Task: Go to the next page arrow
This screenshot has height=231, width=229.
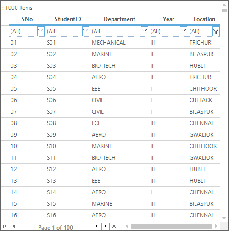Action: pos(97,226)
